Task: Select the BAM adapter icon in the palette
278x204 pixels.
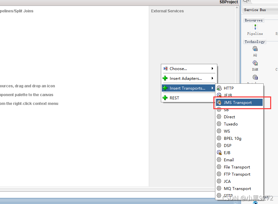Action: [255, 63]
